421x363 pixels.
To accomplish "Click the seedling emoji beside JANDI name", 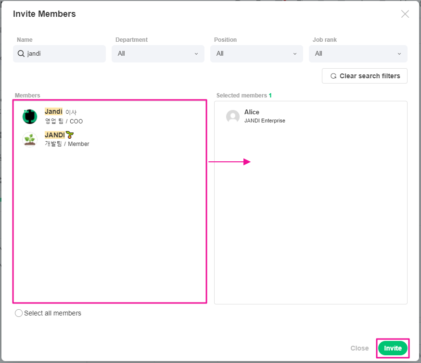I will point(70,135).
